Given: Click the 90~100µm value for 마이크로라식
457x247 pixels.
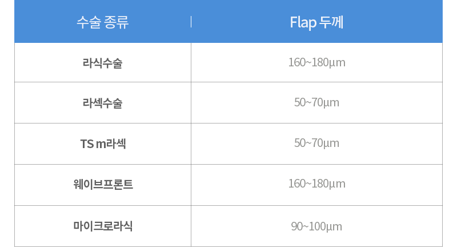Looking at the screenshot, I should [316, 226].
